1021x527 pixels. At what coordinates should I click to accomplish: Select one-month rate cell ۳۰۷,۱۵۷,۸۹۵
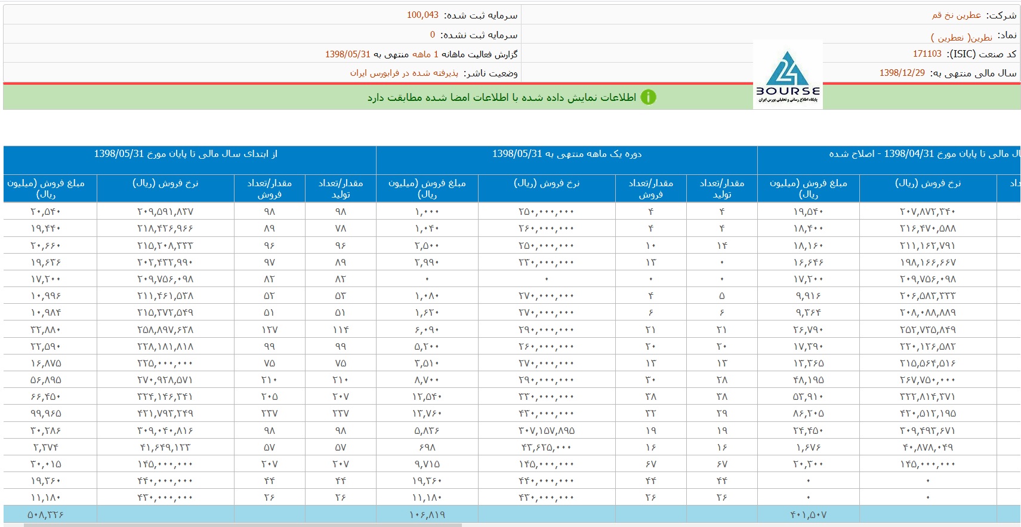click(547, 430)
